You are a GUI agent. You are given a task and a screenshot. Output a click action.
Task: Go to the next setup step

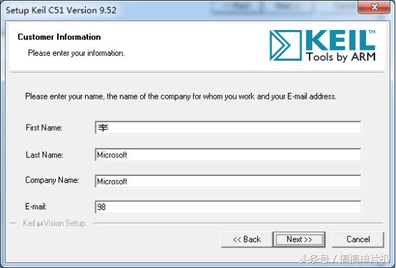point(299,239)
